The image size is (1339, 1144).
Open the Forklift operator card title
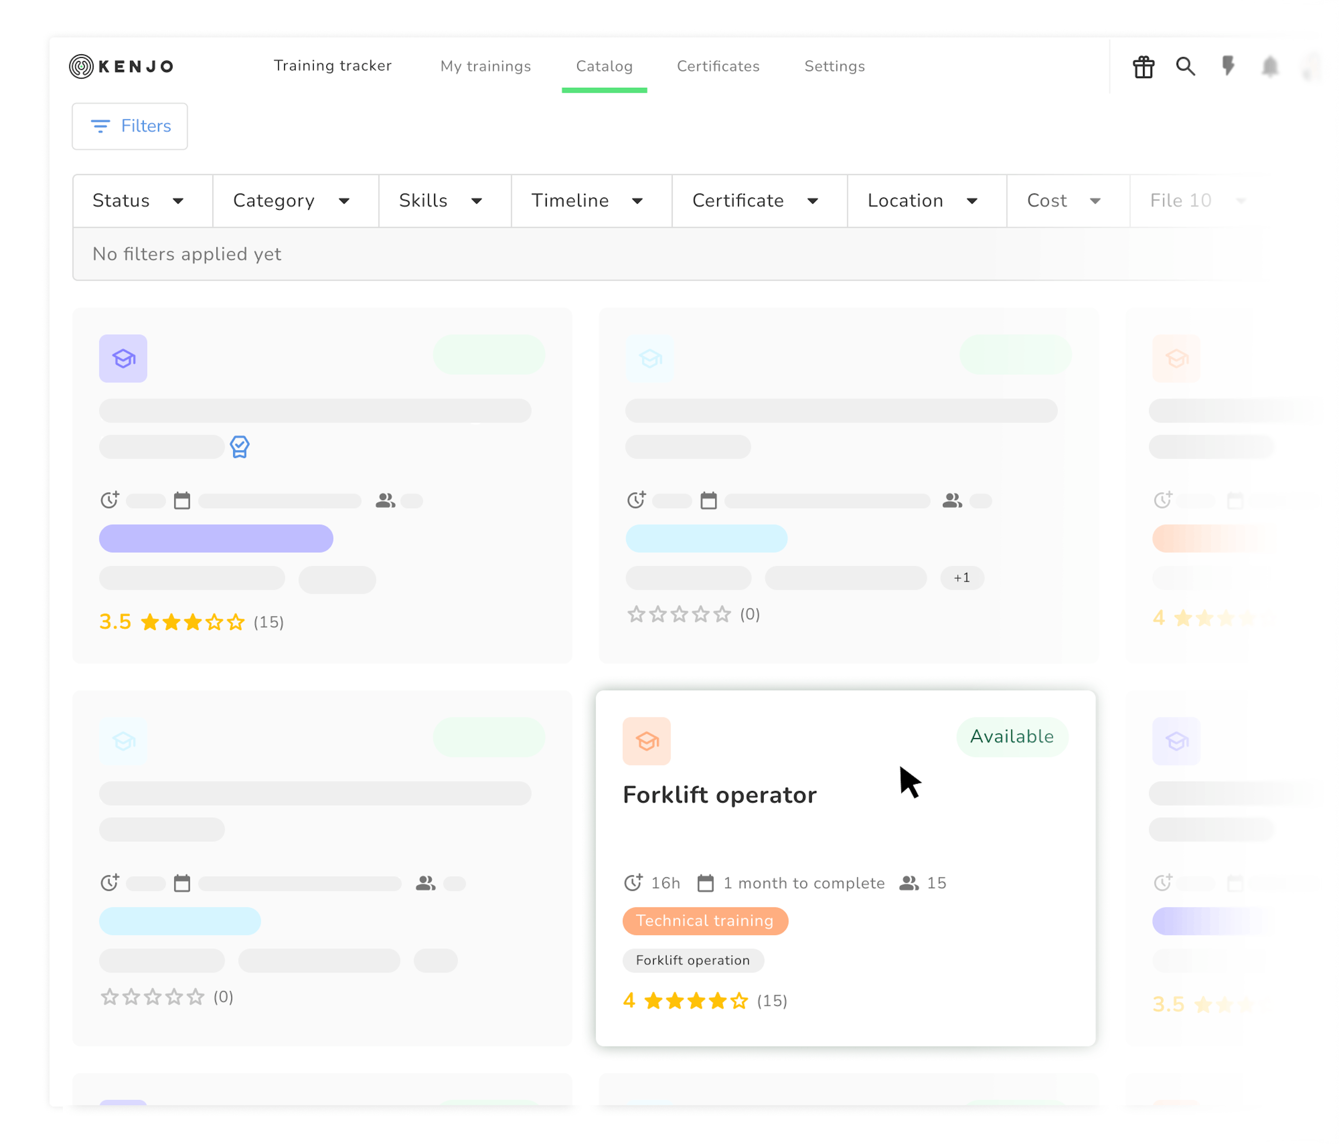coord(719,794)
